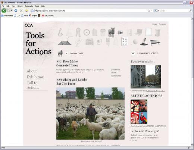Open the Bucolic urbanity challenger action

[x=142, y=61]
